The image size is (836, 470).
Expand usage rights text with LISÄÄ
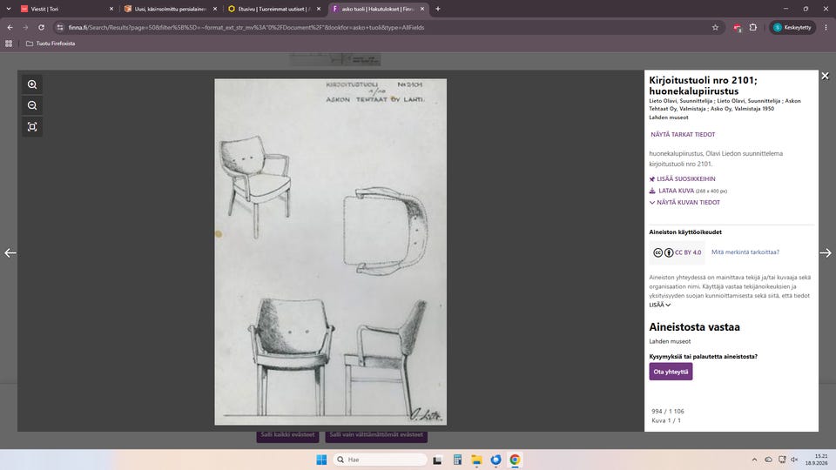(x=659, y=305)
